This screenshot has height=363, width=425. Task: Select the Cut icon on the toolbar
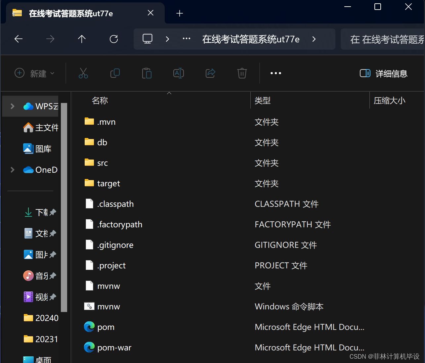tap(83, 73)
